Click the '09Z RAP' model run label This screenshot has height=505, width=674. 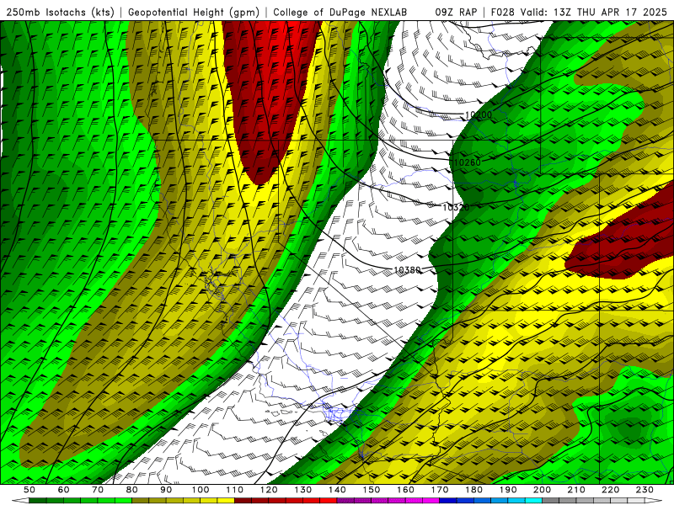pyautogui.click(x=456, y=12)
